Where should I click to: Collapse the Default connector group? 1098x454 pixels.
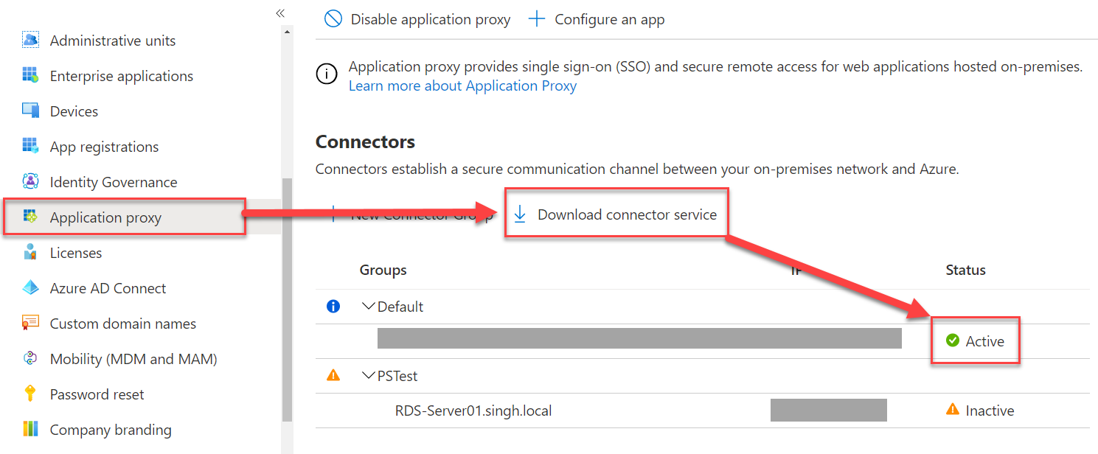[369, 306]
